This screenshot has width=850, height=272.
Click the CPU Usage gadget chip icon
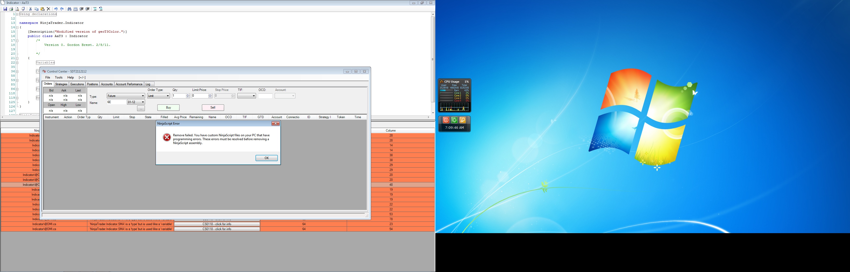click(x=442, y=81)
